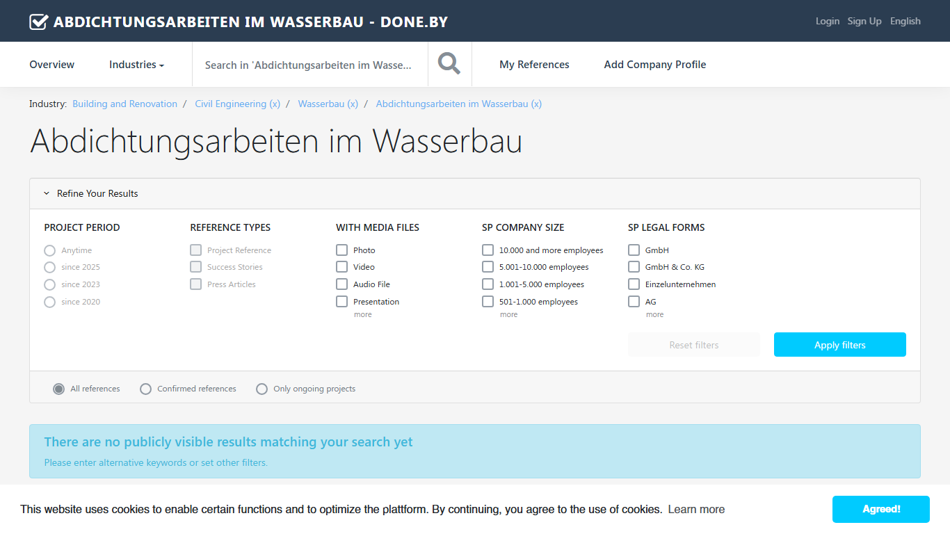The image size is (950, 534).
Task: Click the Reset filters button
Action: pyautogui.click(x=694, y=345)
